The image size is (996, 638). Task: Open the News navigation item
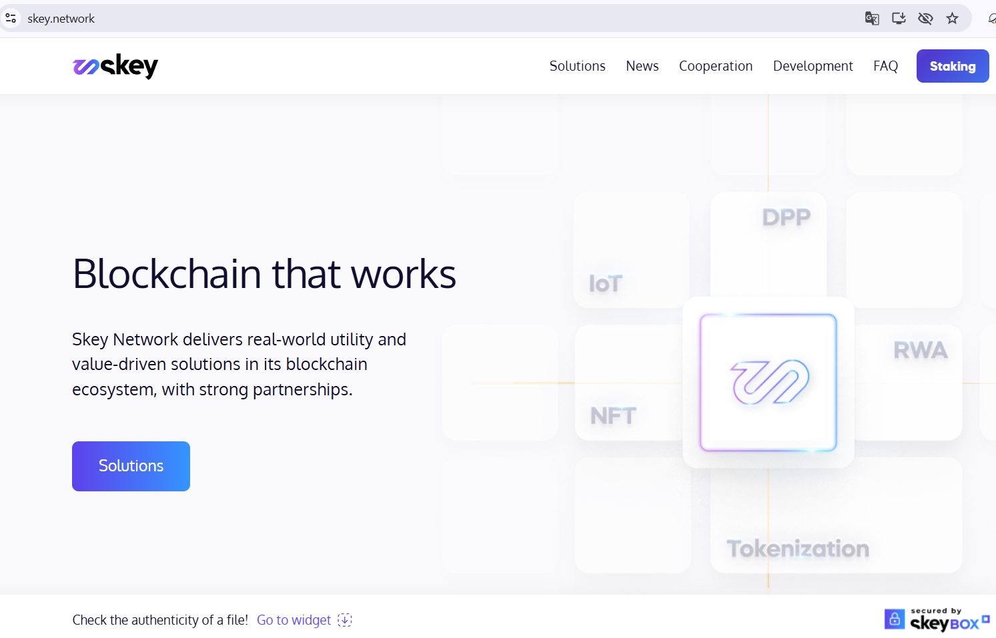[x=642, y=66]
